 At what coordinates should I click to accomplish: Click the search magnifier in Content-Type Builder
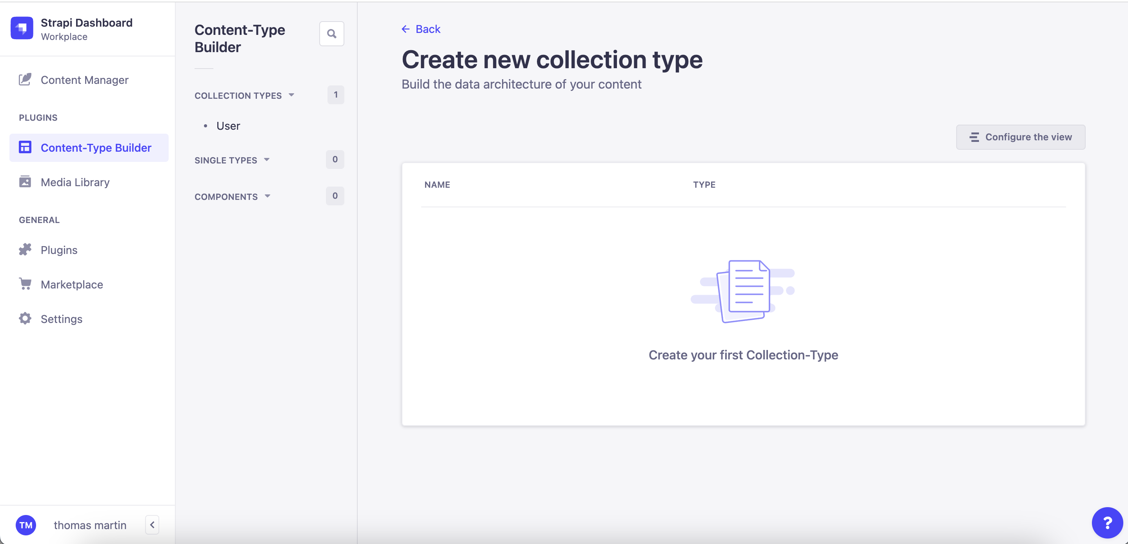point(331,33)
